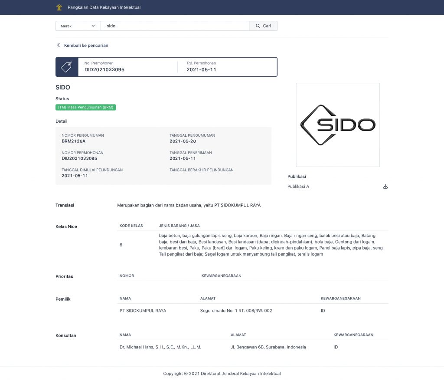Open the SIDO trademark logo image

coord(338,125)
